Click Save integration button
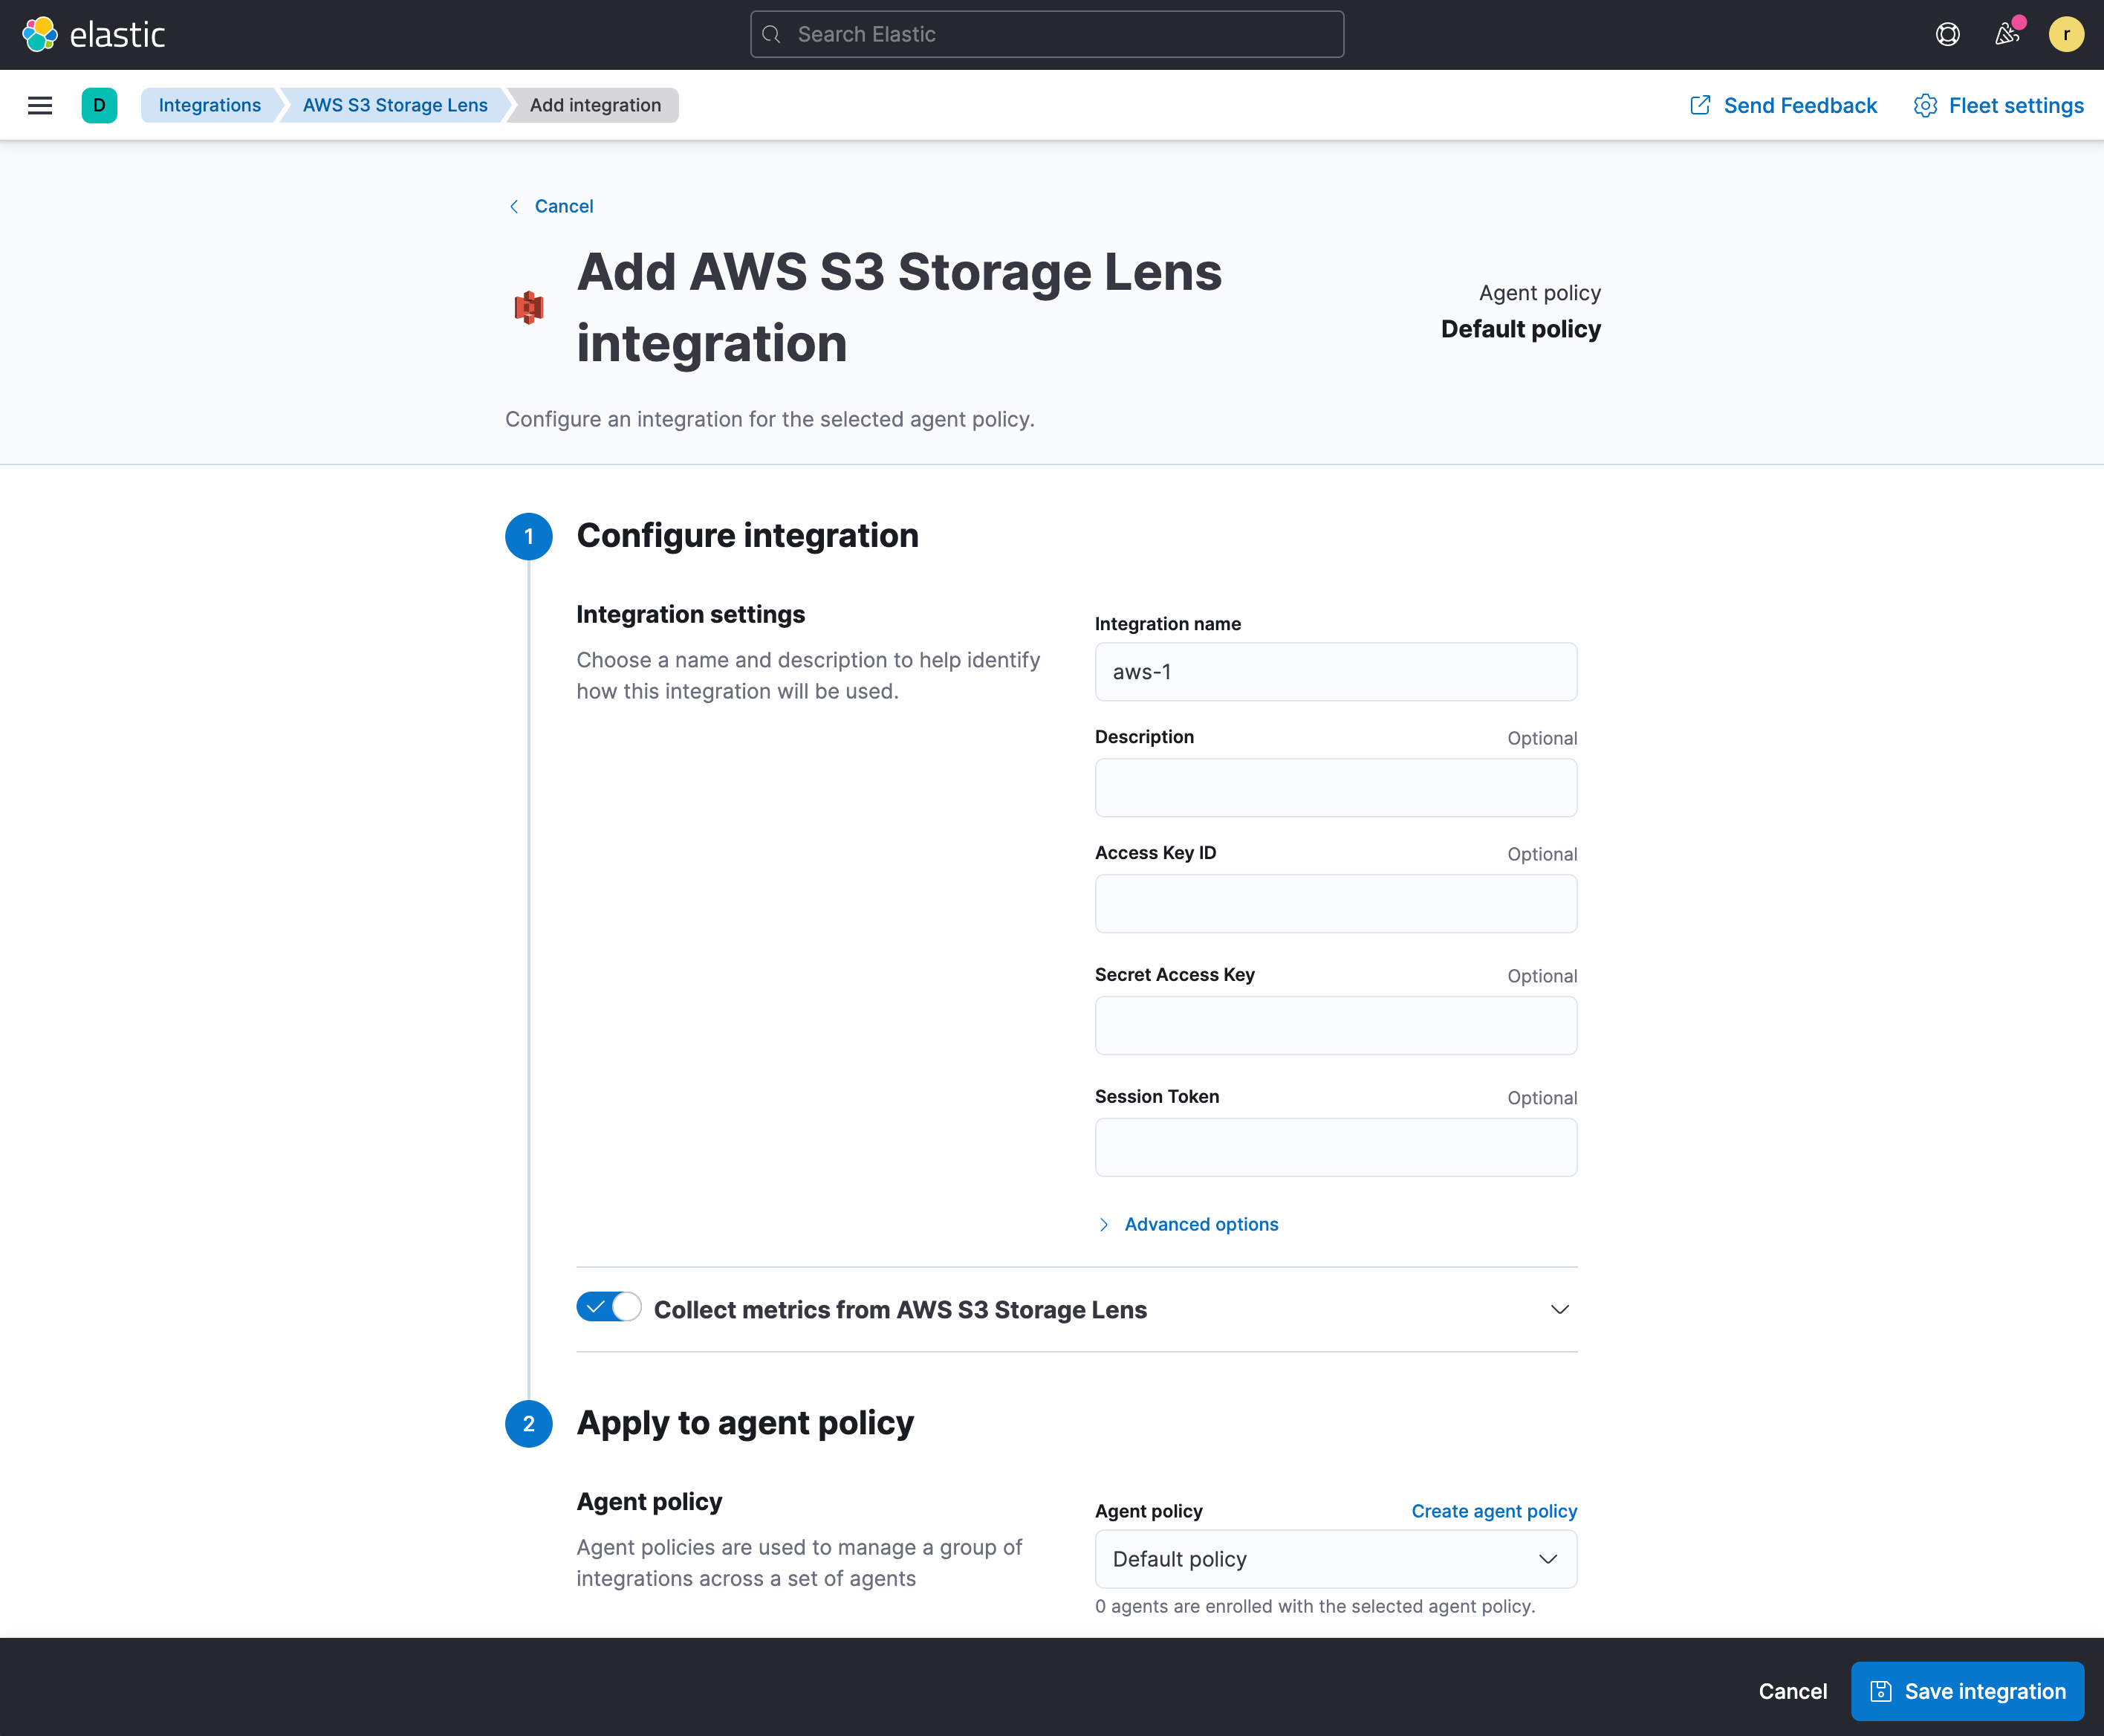 [x=1966, y=1691]
